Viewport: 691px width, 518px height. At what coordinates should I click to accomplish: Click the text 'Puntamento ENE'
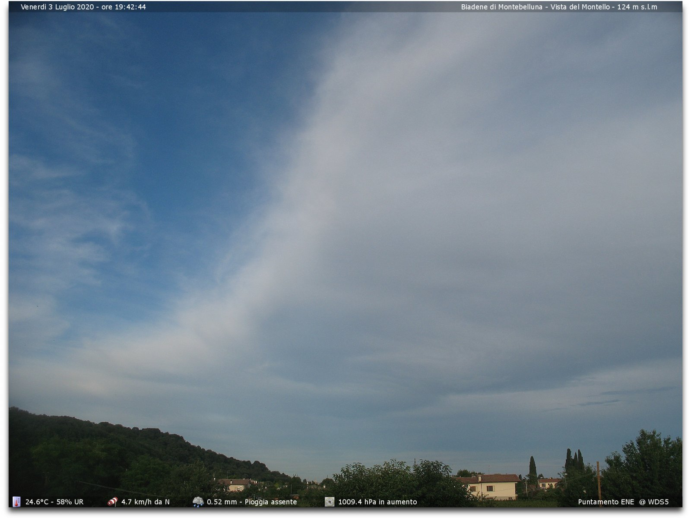[606, 502]
